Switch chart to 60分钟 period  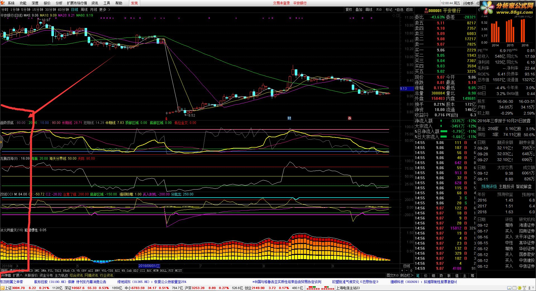[63, 10]
